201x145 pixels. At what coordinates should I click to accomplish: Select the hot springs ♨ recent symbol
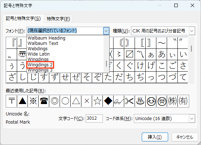pos(140,101)
